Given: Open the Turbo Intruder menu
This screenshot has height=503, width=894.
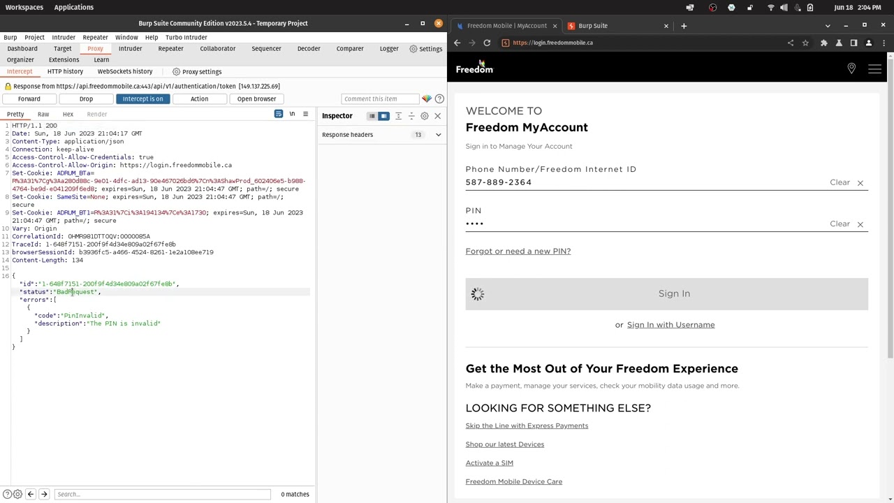Looking at the screenshot, I should coord(186,37).
